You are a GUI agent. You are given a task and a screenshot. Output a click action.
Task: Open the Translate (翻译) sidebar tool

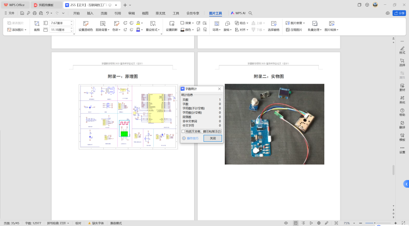[x=402, y=125]
